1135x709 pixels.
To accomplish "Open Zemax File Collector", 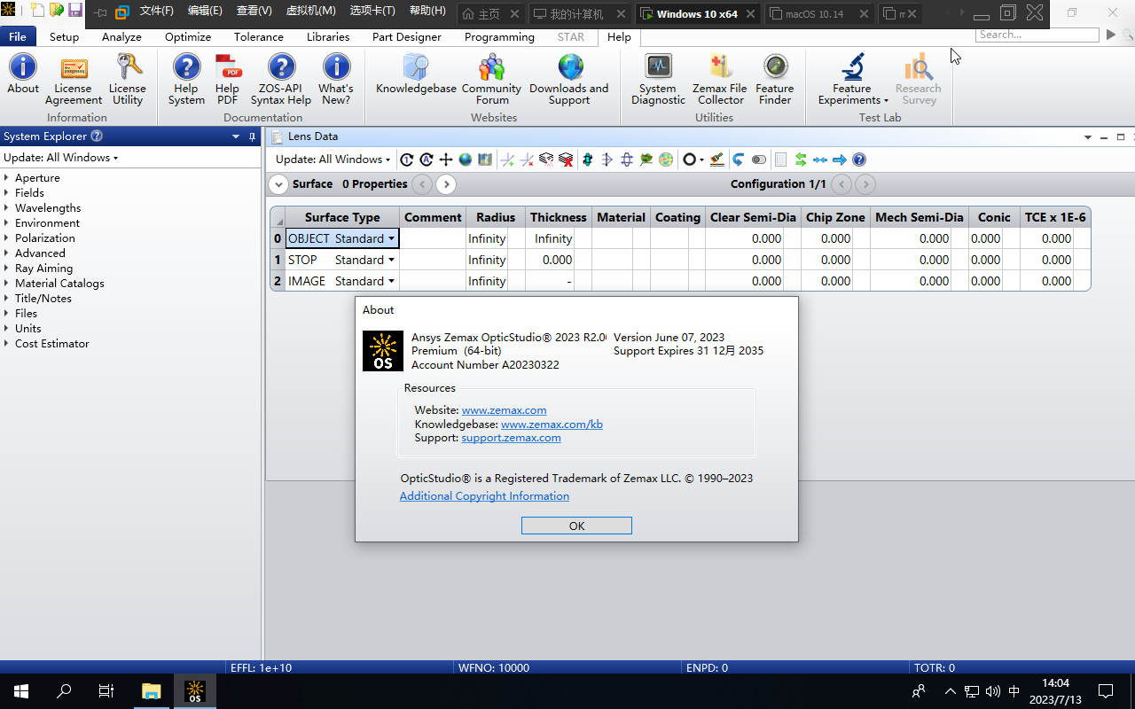I will point(720,80).
